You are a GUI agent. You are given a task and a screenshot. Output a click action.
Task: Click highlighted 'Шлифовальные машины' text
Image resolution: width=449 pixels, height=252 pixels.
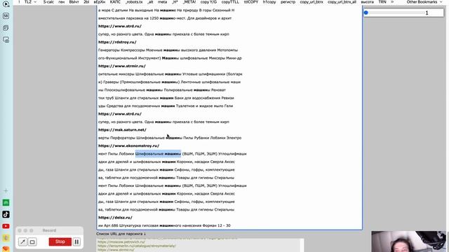(158, 154)
